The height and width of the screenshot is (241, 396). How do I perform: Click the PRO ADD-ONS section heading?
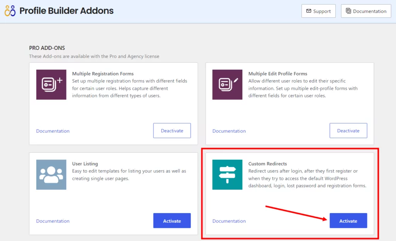47,48
